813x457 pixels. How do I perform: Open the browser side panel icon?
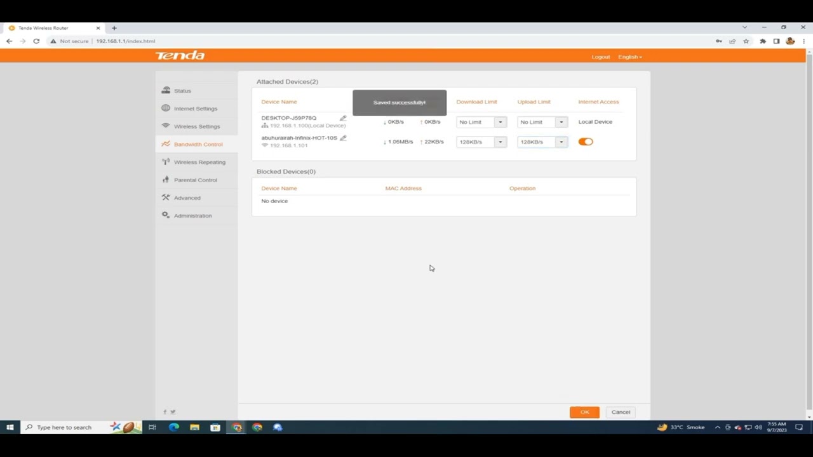tap(776, 41)
